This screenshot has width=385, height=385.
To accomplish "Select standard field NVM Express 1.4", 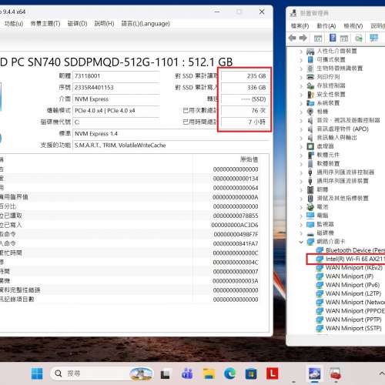I will [x=171, y=134].
